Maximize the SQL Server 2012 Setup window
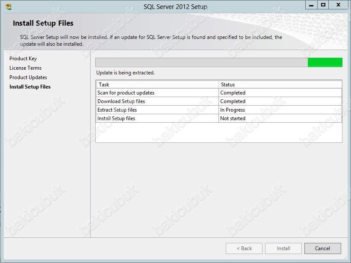 tap(323, 5)
